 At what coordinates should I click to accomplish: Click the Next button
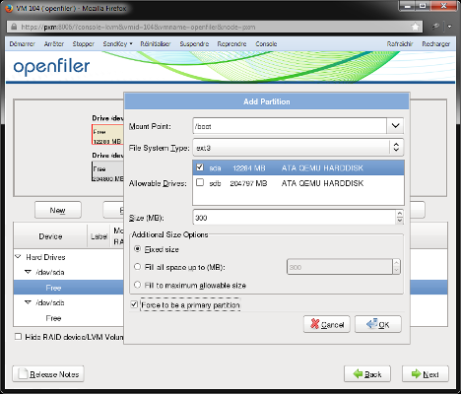(426, 374)
